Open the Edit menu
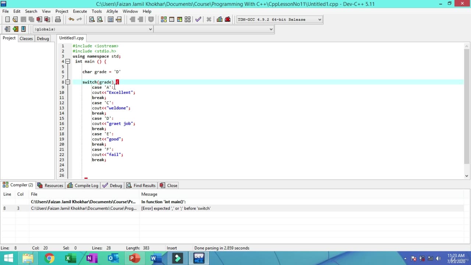Screen dimensions: 471x265 point(17,11)
